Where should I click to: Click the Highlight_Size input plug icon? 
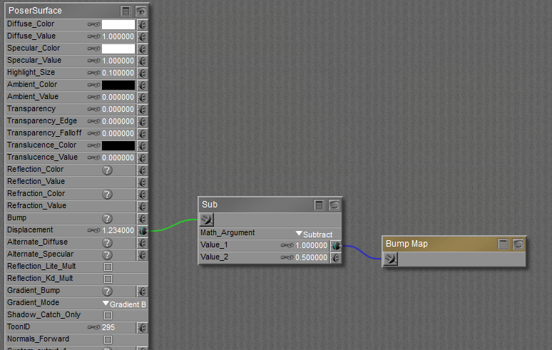[142, 73]
